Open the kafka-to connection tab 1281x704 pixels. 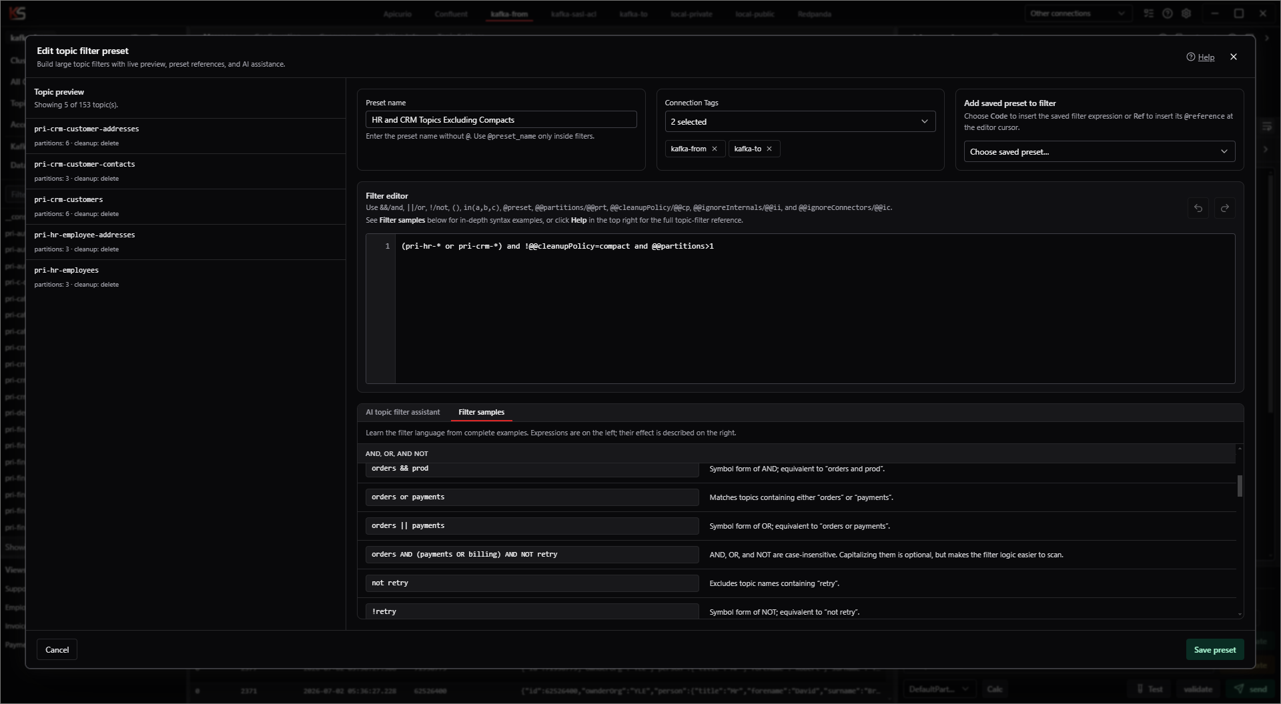633,14
